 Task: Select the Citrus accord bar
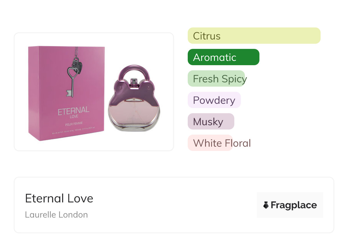click(254, 36)
